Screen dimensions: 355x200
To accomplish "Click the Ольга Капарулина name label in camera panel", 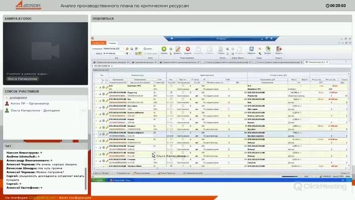I will coord(22,79).
